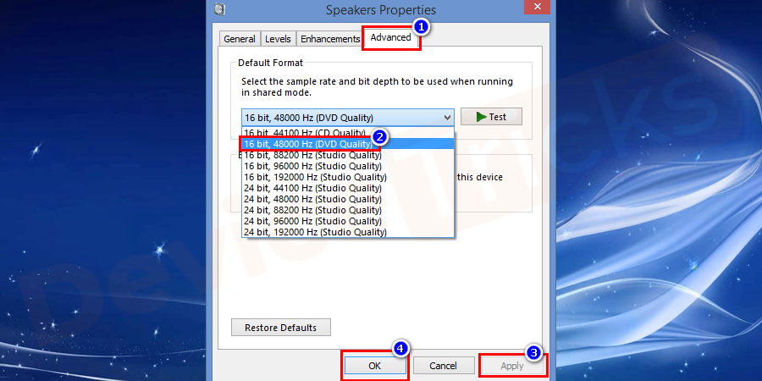Choose 16 bit, 44100 Hz (CD Quality)
This screenshot has height=381, width=762.
305,134
